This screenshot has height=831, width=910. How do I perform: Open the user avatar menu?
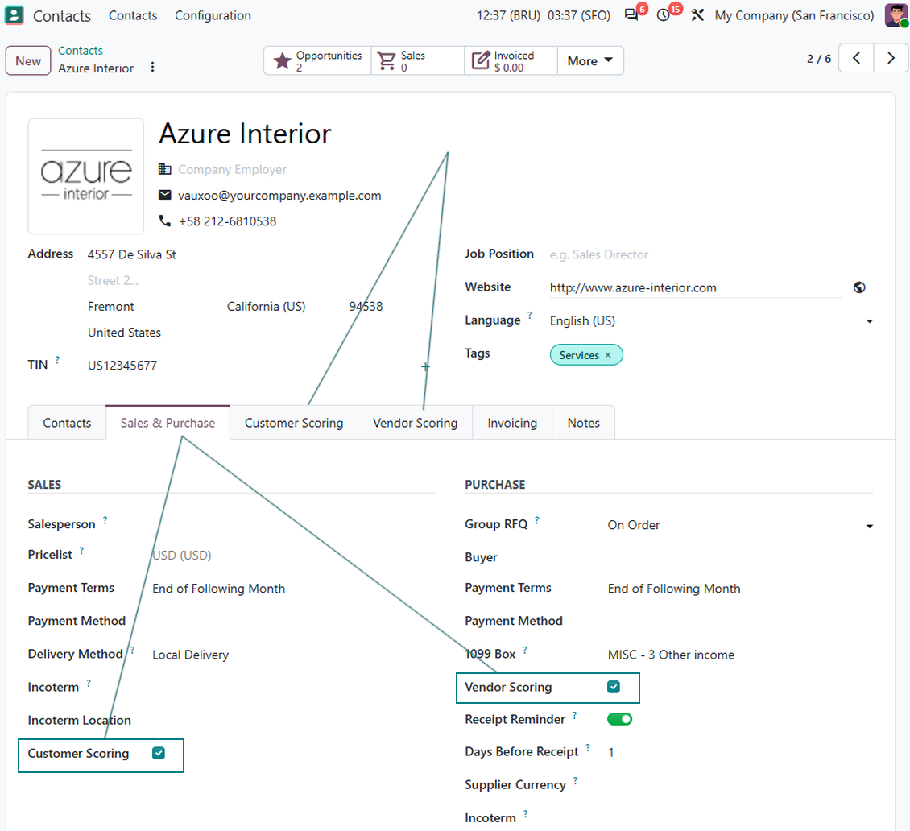(x=896, y=15)
